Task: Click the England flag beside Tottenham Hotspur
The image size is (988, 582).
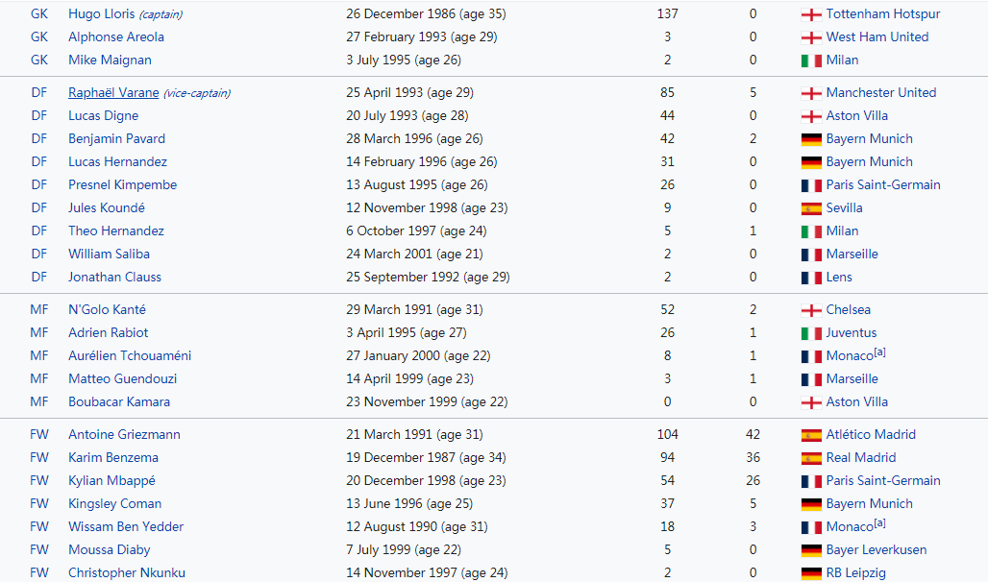Action: pos(811,14)
